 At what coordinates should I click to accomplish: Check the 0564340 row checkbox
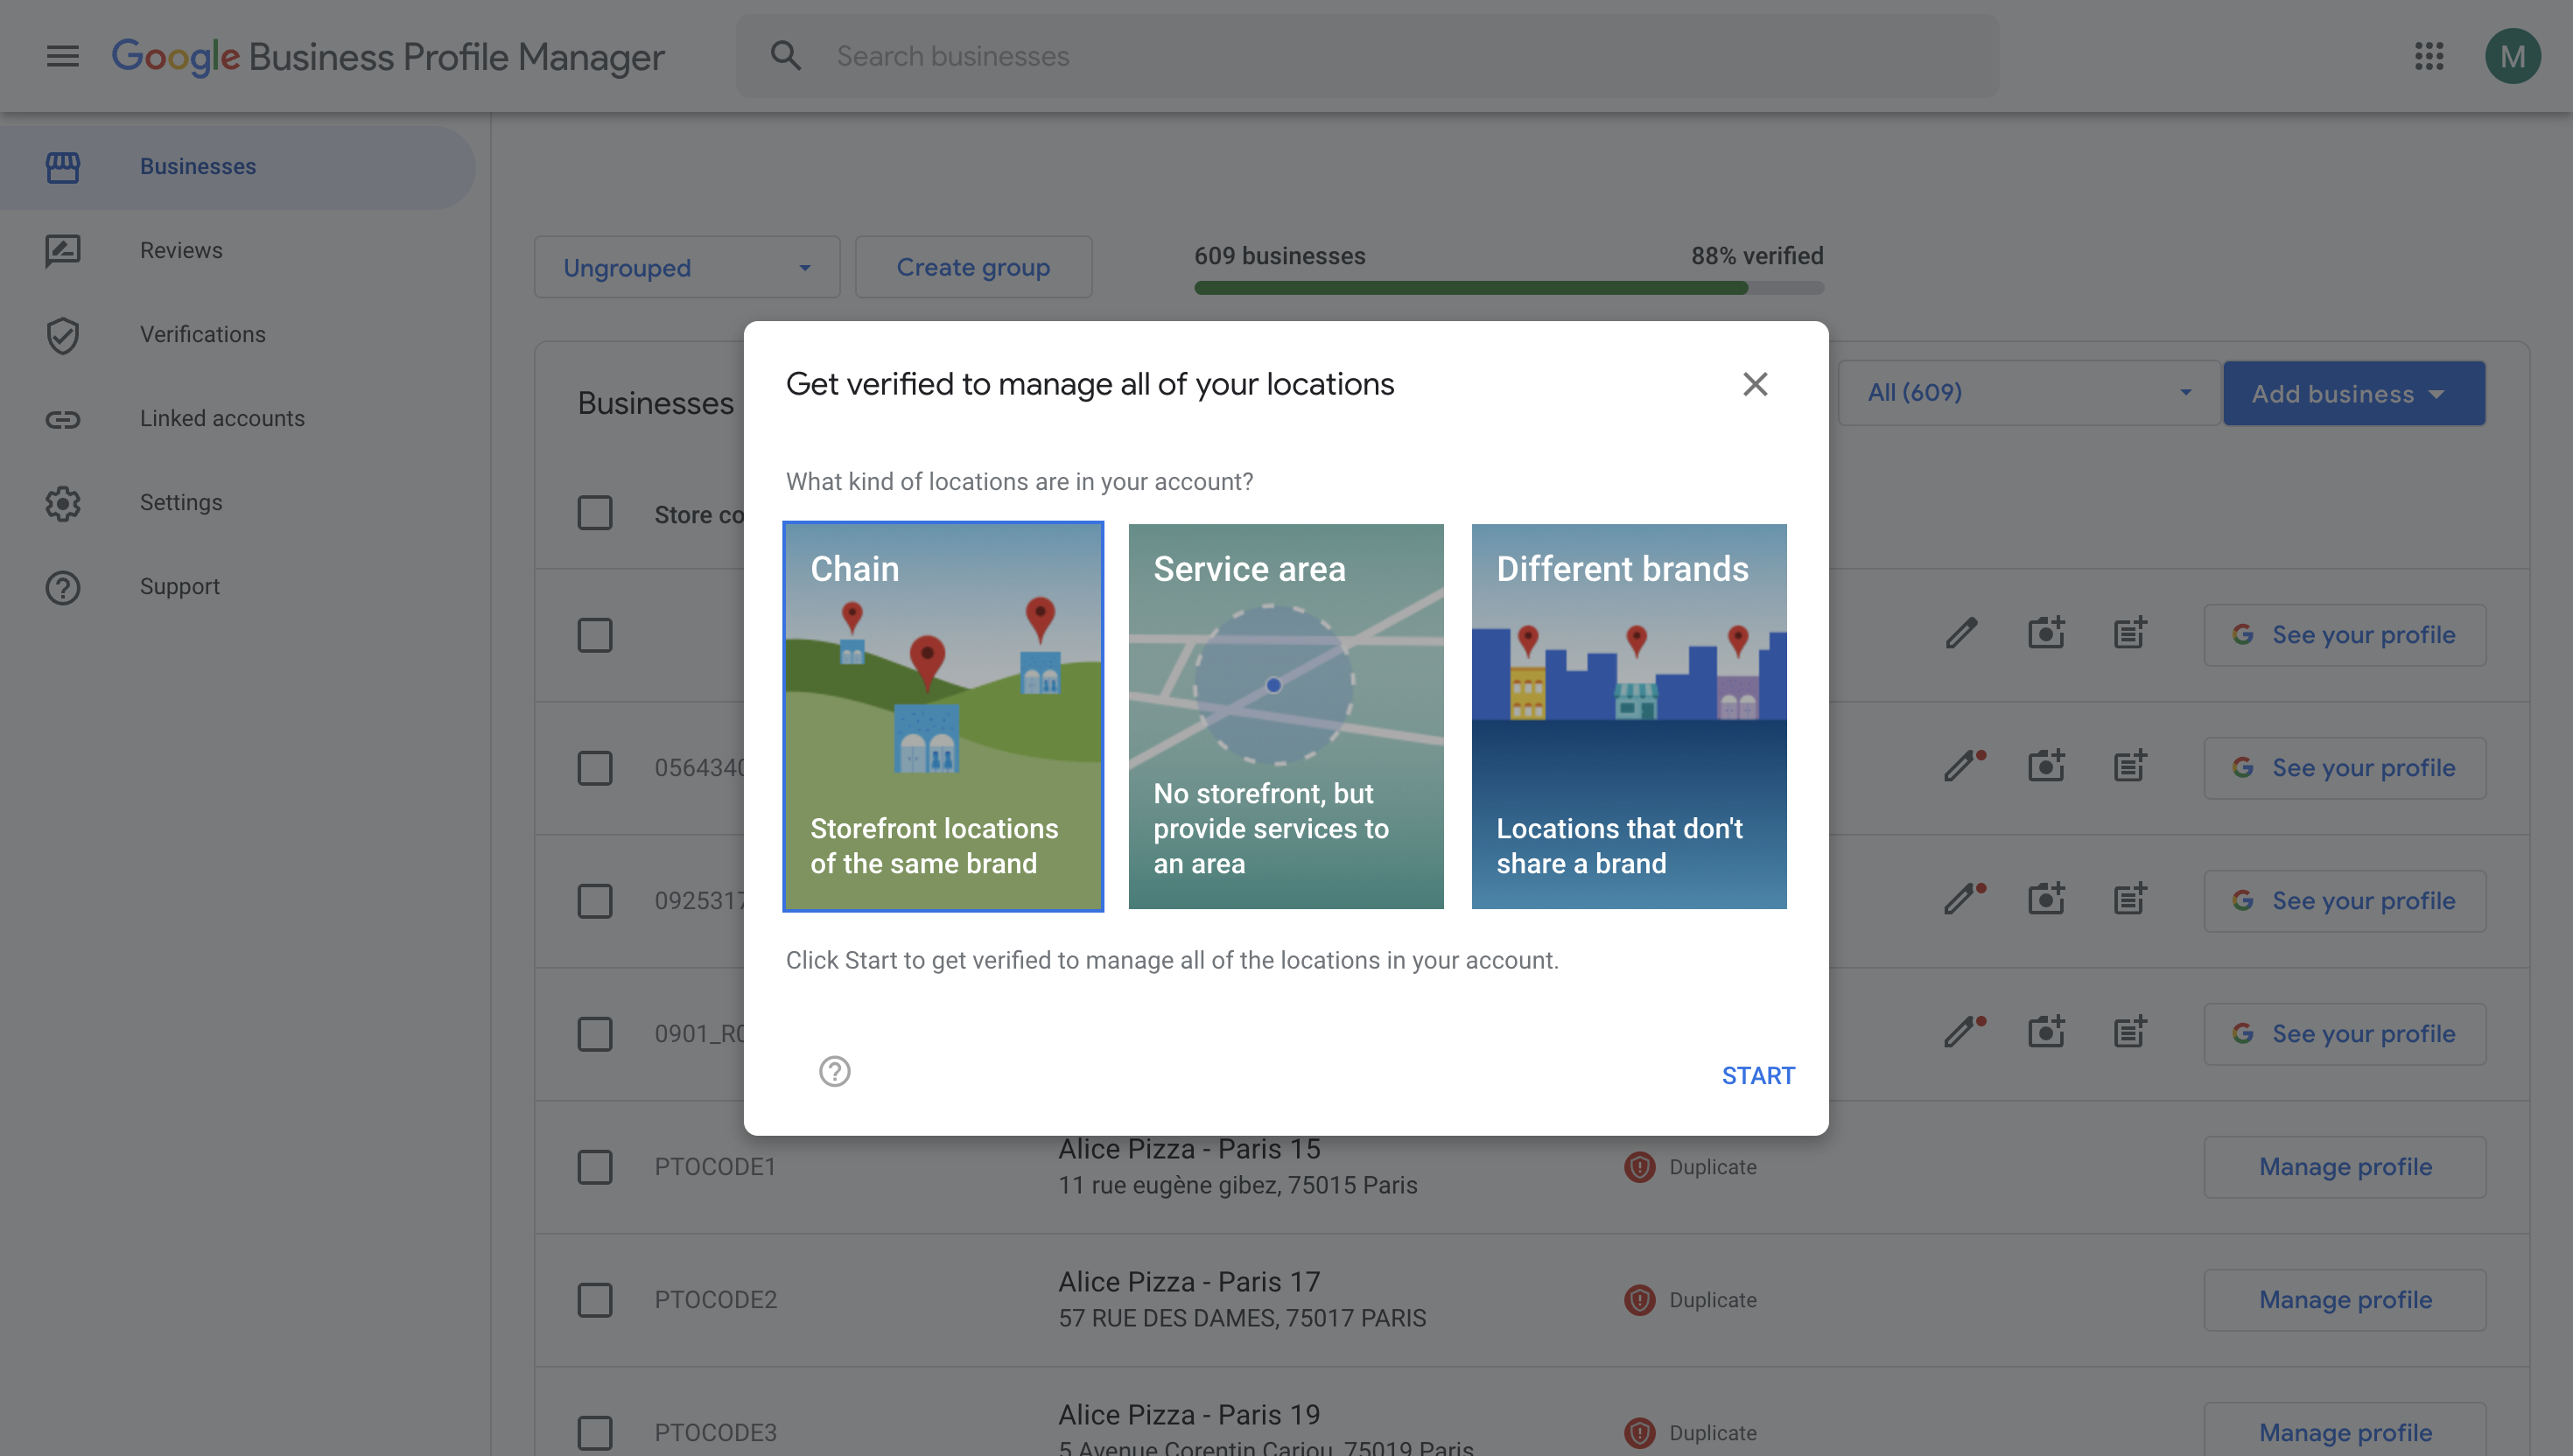595,768
